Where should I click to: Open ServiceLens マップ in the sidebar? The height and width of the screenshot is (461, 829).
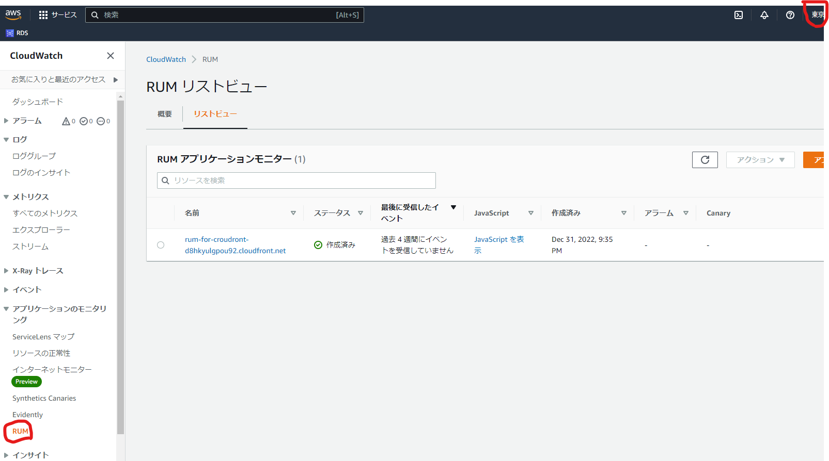43,337
